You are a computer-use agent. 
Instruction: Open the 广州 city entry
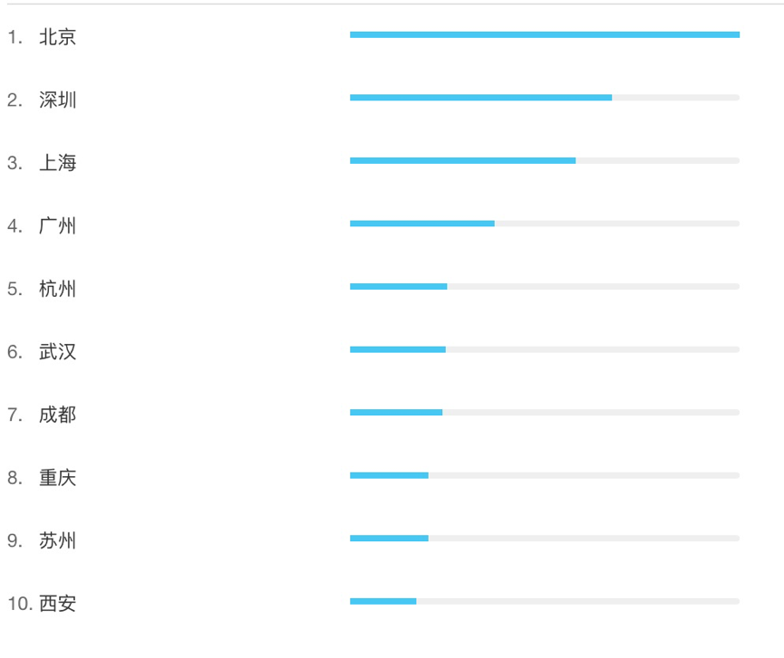coord(58,225)
